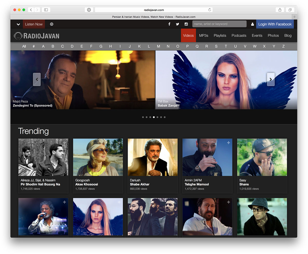Expand the top-left chevron dropdown

click(x=18, y=24)
